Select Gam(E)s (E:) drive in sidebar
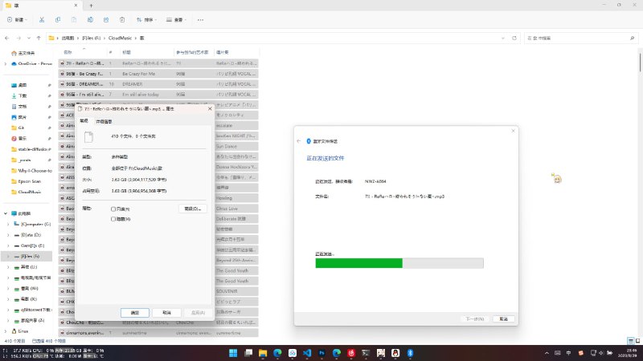 (30, 245)
